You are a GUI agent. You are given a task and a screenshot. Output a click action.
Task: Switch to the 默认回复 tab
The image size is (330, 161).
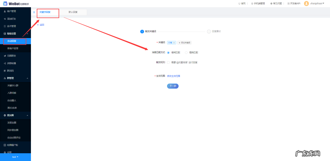pos(73,12)
